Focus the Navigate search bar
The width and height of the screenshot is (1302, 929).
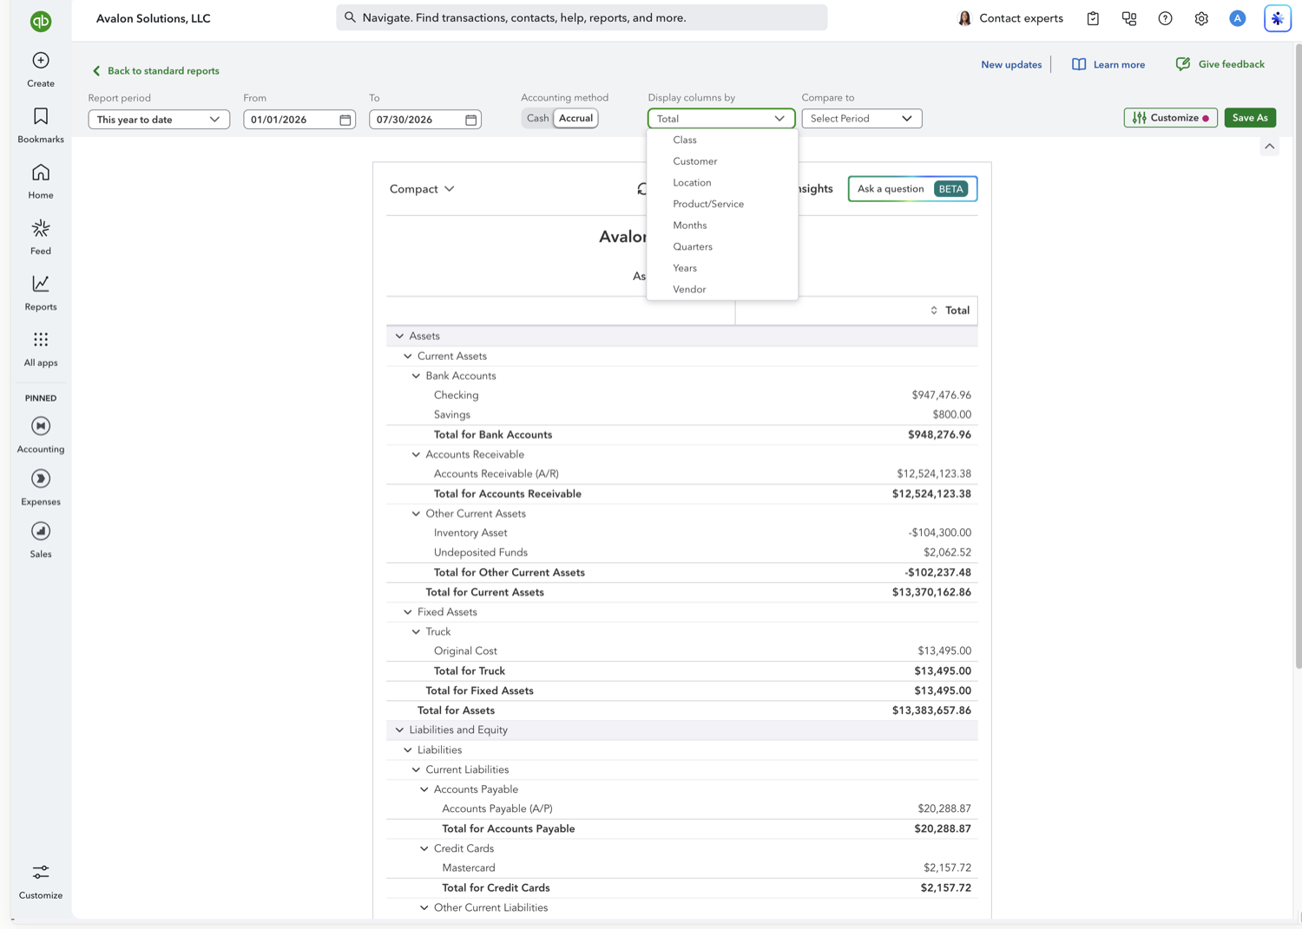pyautogui.click(x=582, y=17)
